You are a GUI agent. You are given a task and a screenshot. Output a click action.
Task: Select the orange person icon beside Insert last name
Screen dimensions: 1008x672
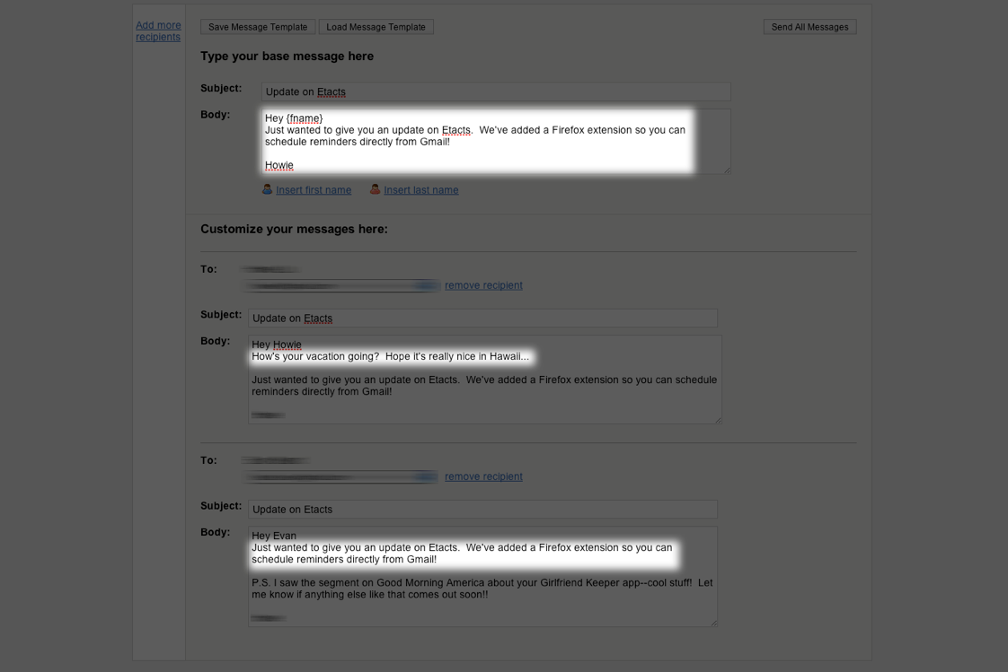[375, 189]
